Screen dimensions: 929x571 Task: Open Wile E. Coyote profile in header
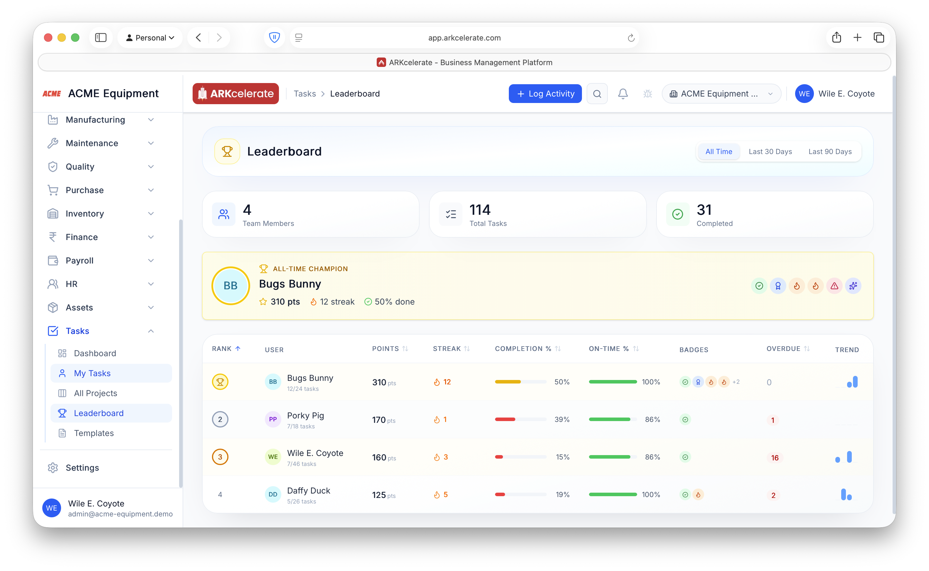tap(834, 94)
